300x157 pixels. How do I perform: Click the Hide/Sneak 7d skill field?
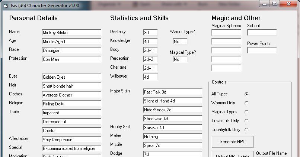tap(173, 110)
